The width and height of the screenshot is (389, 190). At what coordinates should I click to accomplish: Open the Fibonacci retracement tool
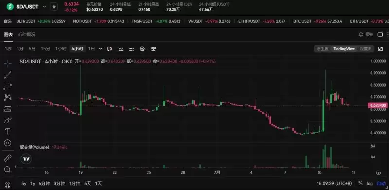pos(8,86)
